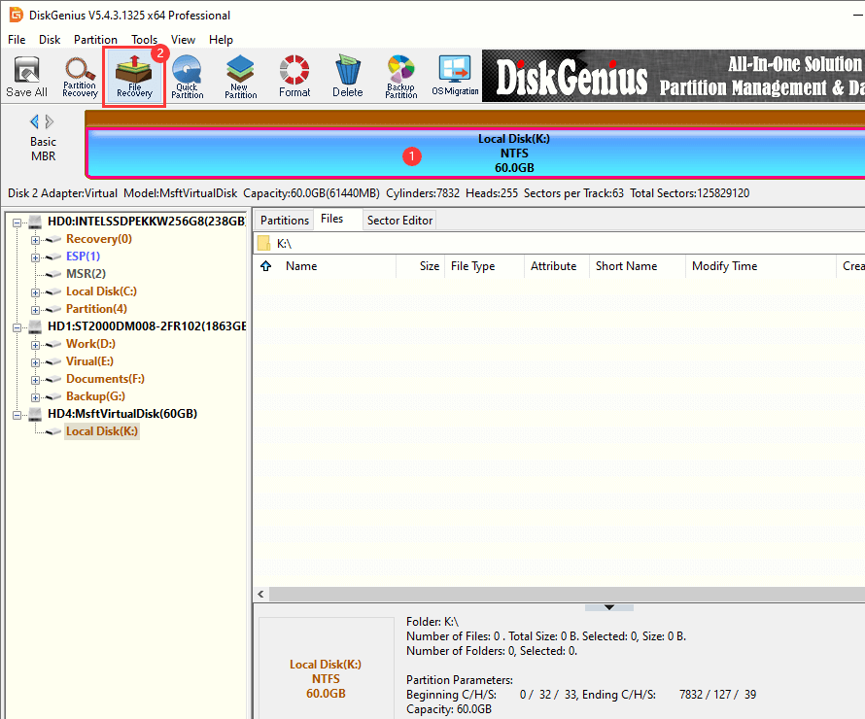Open the Tools menu
Screen dimensions: 865x719
144,40
